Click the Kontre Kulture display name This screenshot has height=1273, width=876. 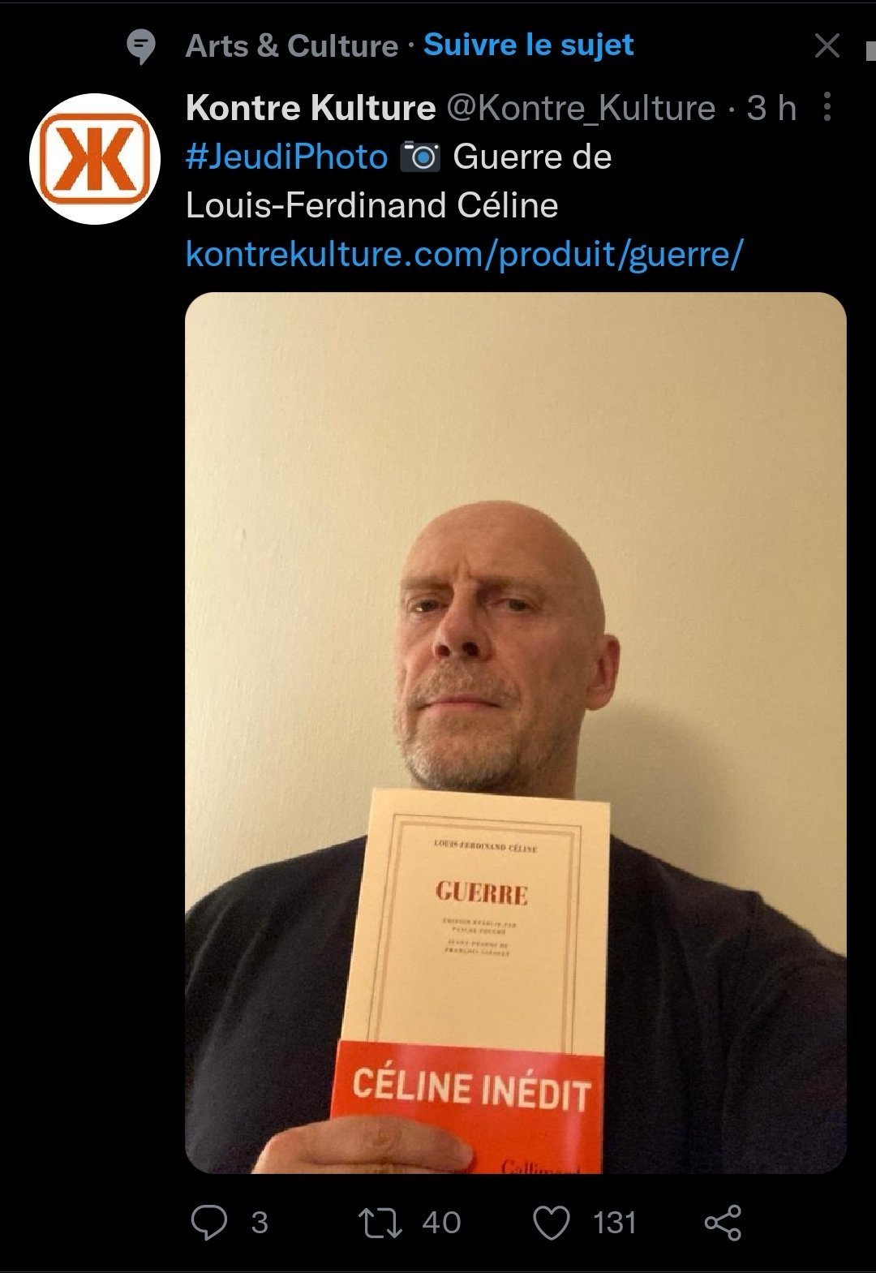pos(311,107)
